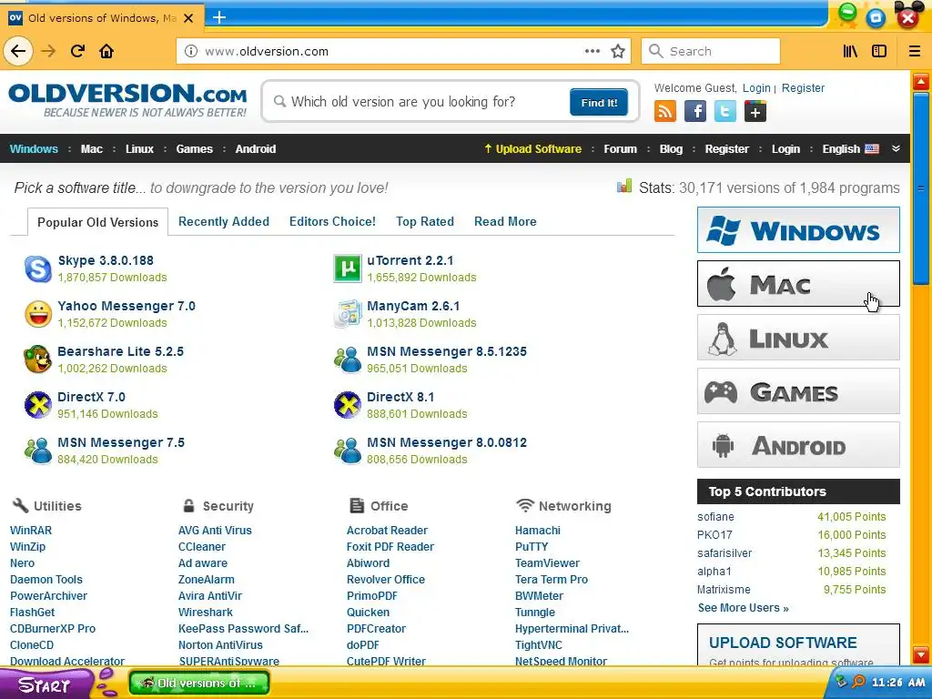Screen dimensions: 932x699
Task: Click the large Windows platform button
Action: 798,230
